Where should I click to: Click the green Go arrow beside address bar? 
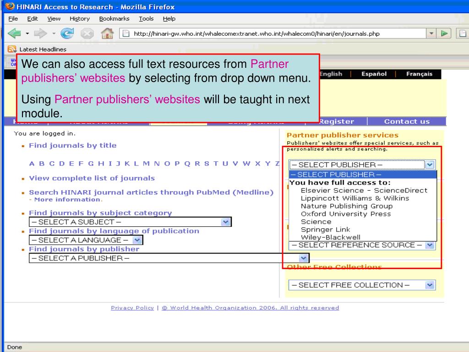[x=444, y=33]
